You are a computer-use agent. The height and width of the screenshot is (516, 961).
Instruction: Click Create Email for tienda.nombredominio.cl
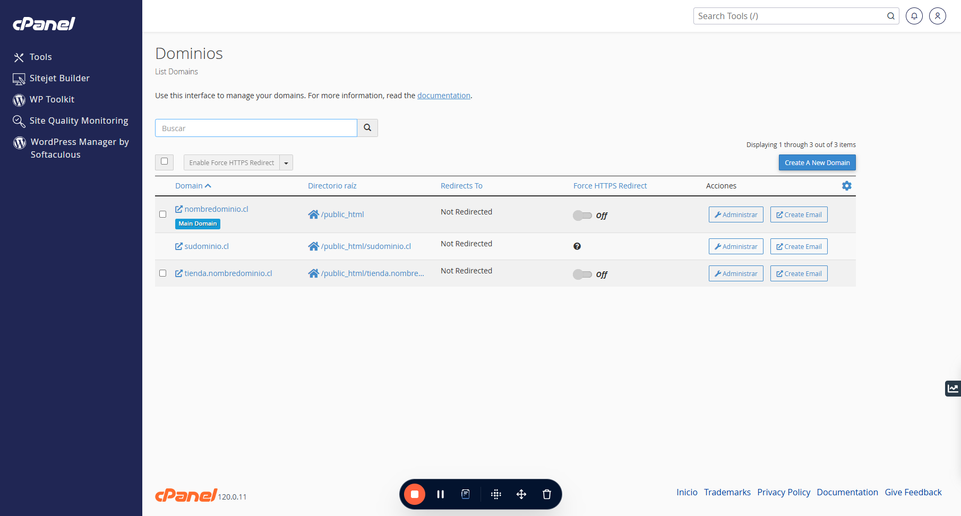tap(799, 273)
